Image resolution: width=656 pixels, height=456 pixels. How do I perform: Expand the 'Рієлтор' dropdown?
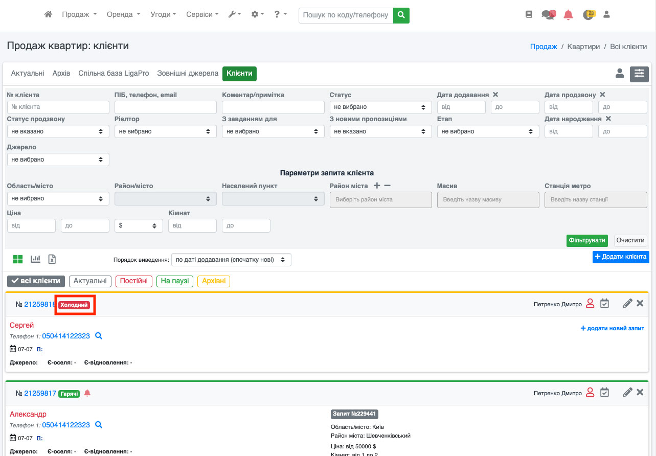165,131
